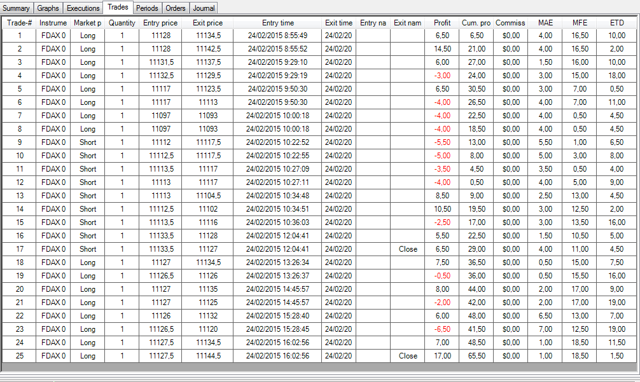The height and width of the screenshot is (382, 640).
Task: Click exit price 11144,5 in trade 25
Action: click(x=208, y=356)
